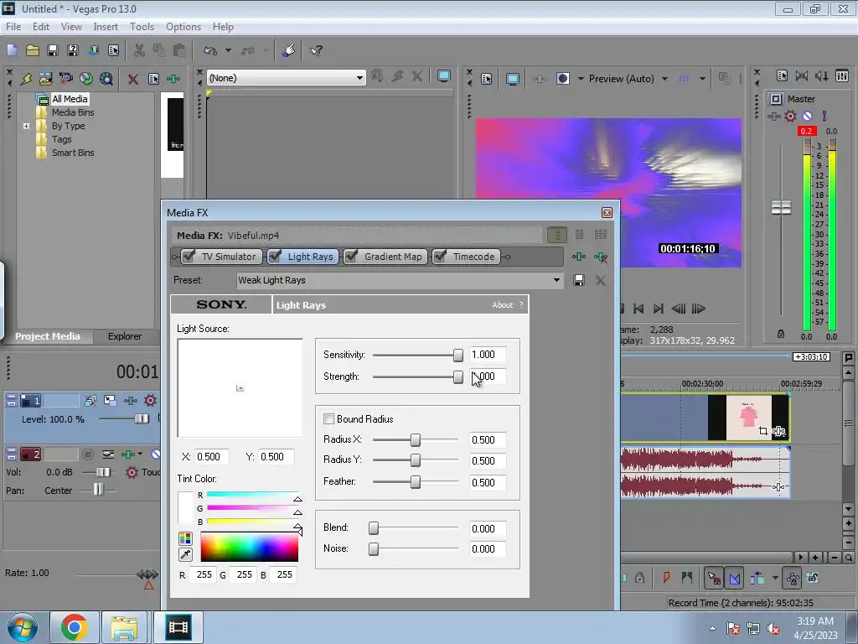Screen dimensions: 858x644
Task: Click the Open project folder icon
Action: tap(33, 51)
